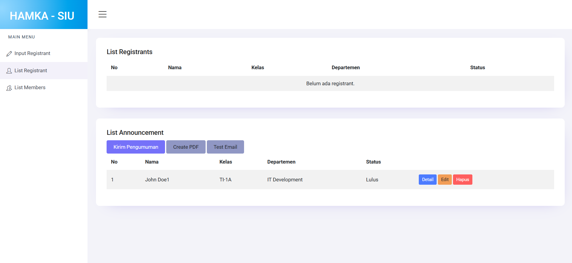Image resolution: width=572 pixels, height=263 pixels.
Task: Toggle the hamburger sidebar menu icon
Action: coord(102,14)
